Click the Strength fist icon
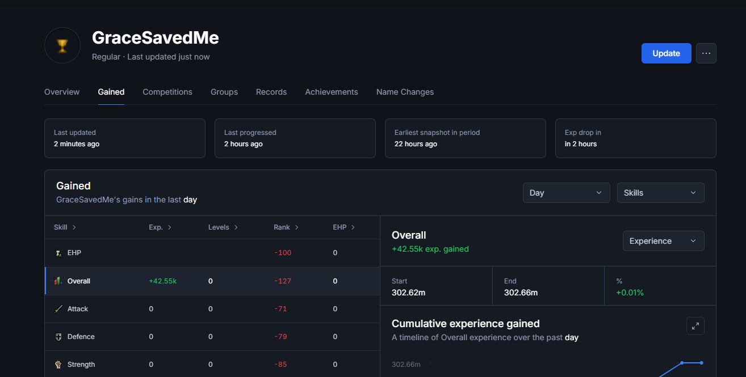Image resolution: width=746 pixels, height=377 pixels. (58, 365)
